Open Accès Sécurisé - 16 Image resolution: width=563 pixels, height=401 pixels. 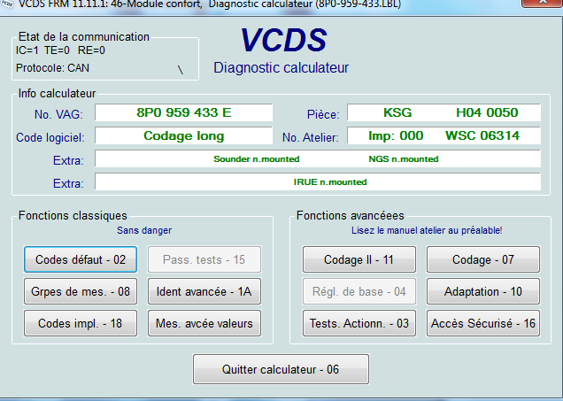tap(483, 323)
